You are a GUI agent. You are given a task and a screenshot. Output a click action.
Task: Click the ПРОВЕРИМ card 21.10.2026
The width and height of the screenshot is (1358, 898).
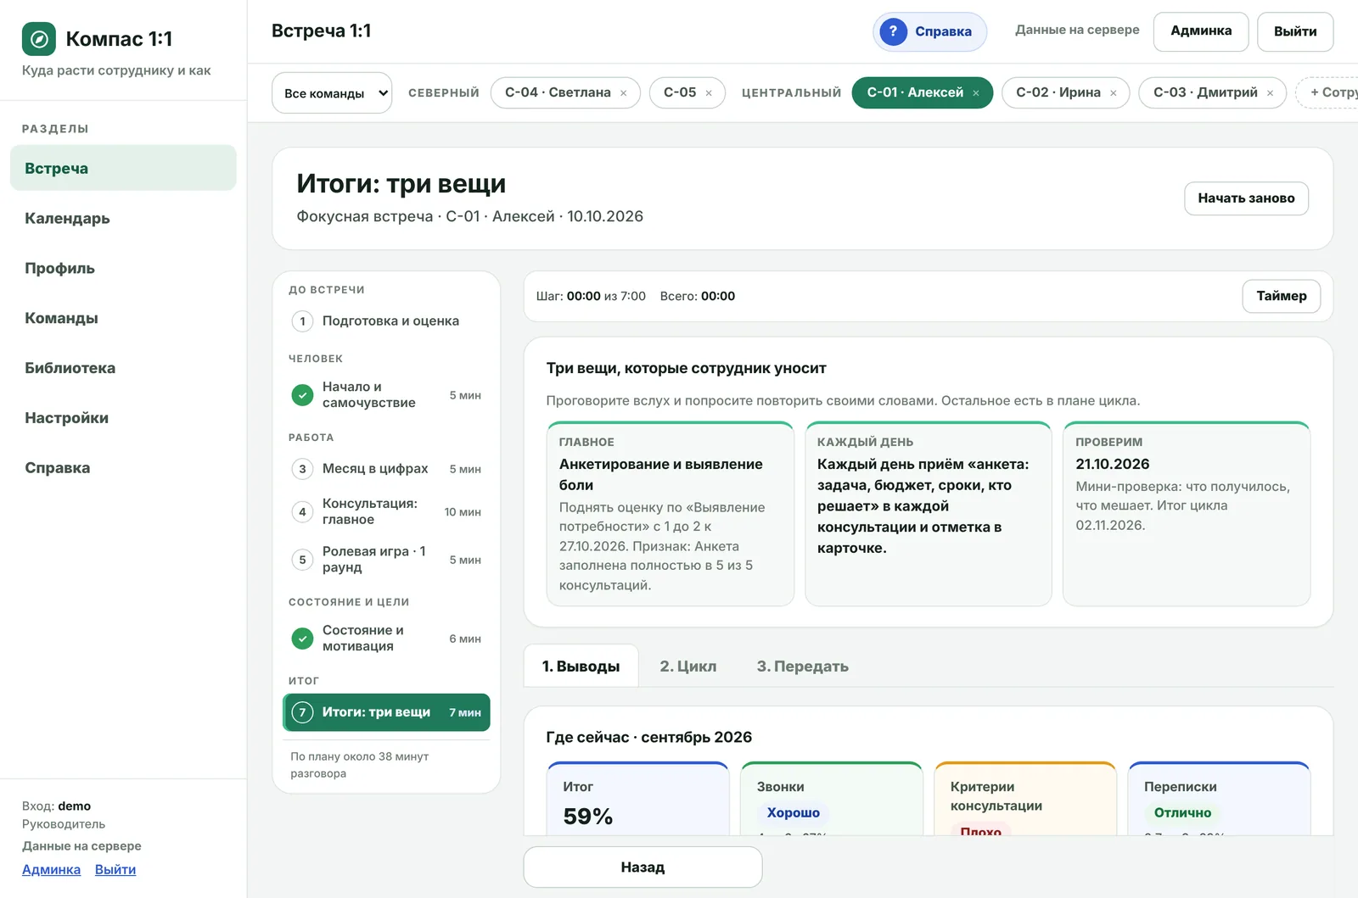pos(1187,514)
